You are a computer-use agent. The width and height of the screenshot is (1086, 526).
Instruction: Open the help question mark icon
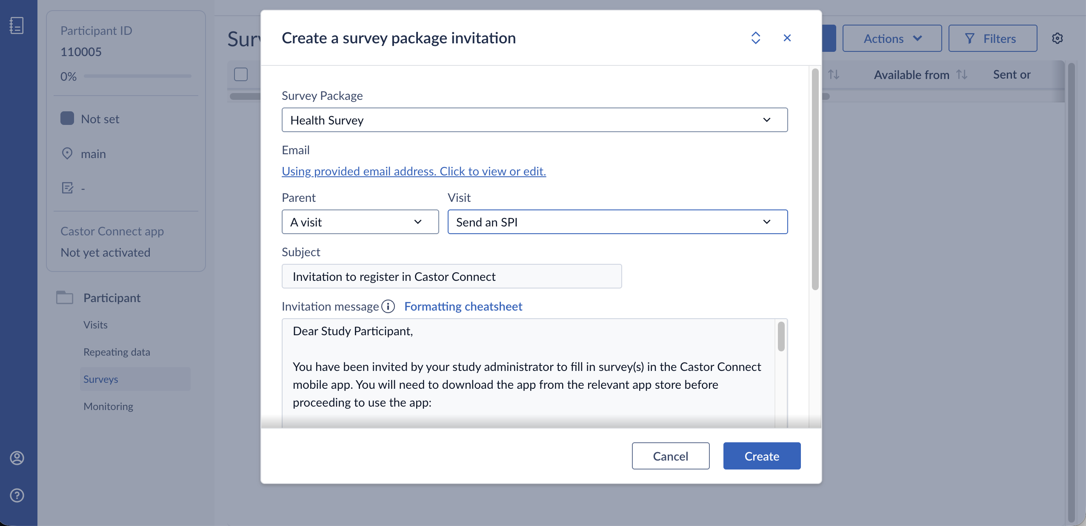click(17, 495)
